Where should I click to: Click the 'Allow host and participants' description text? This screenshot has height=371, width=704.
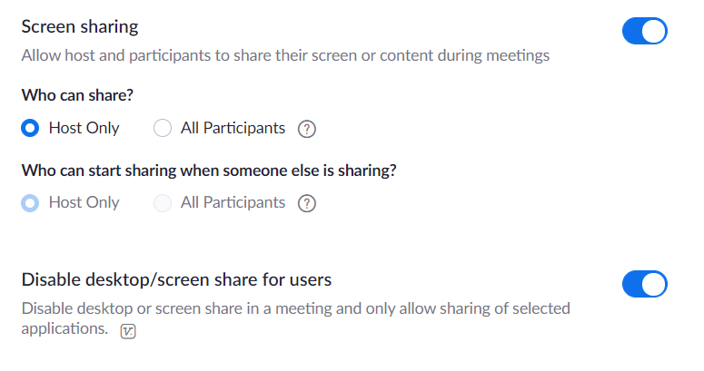pos(285,55)
